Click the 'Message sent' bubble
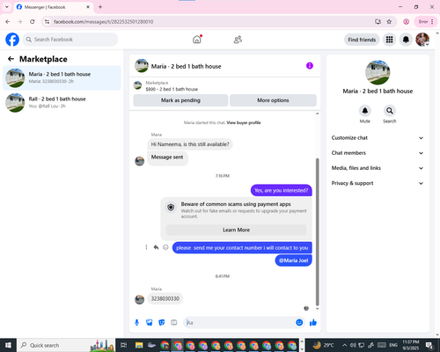This screenshot has height=352, width=440. tap(167, 158)
